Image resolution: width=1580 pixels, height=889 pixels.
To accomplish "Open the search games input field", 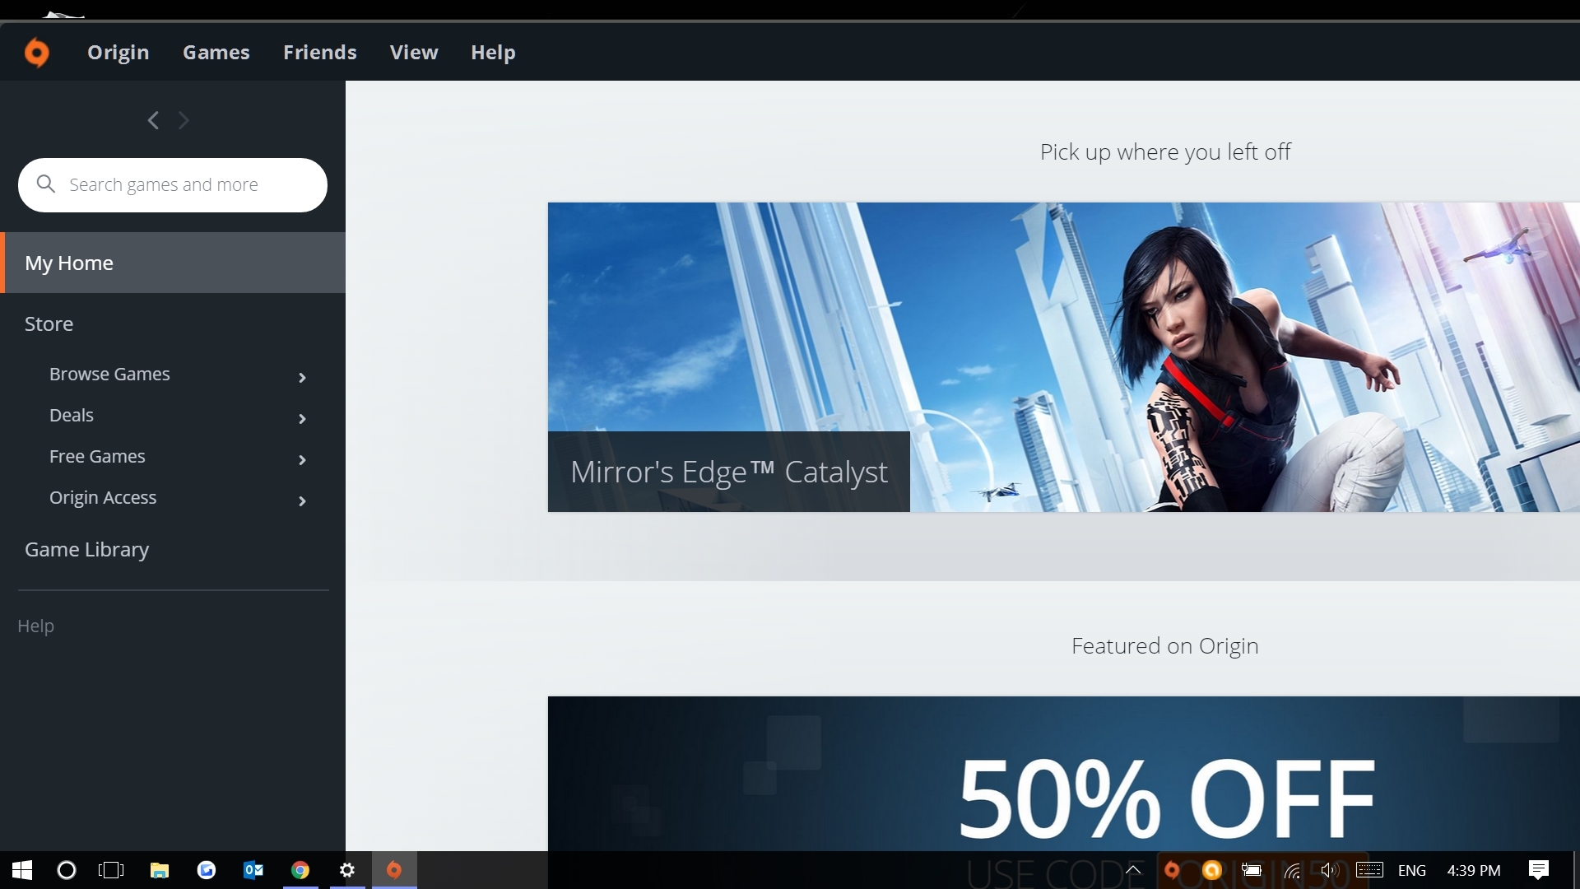I will 173,184.
